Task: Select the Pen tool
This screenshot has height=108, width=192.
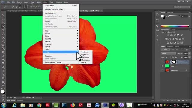Action: 3,67
